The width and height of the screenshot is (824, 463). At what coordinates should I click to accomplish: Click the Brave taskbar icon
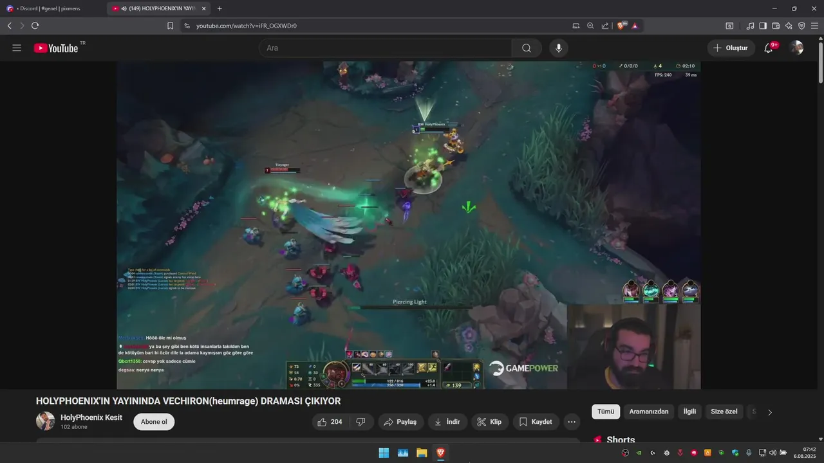[440, 453]
